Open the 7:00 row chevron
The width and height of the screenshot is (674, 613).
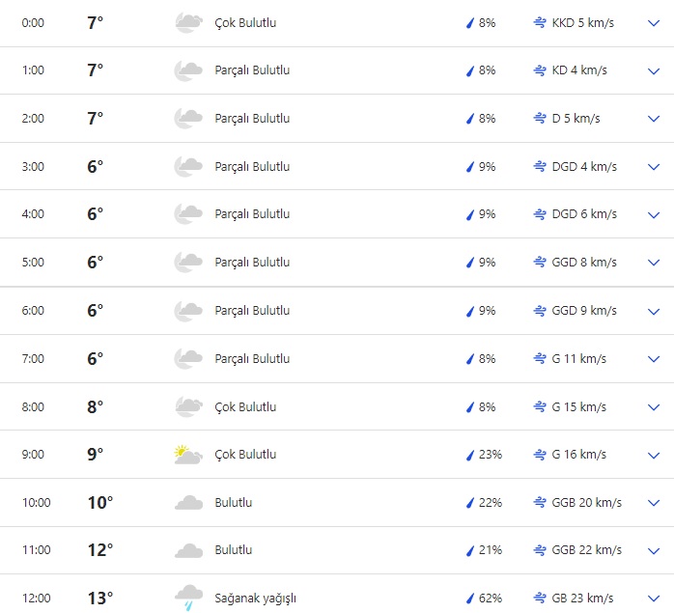coord(653,358)
